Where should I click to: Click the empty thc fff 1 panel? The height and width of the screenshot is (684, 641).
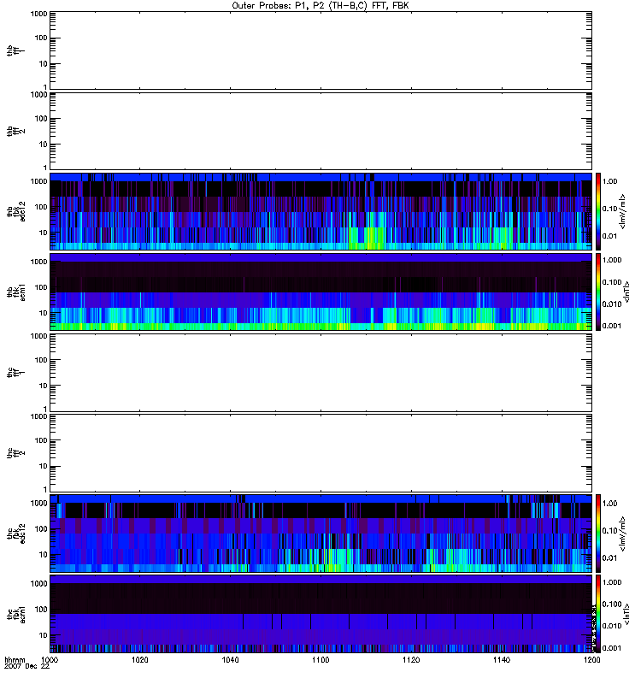[320, 372]
